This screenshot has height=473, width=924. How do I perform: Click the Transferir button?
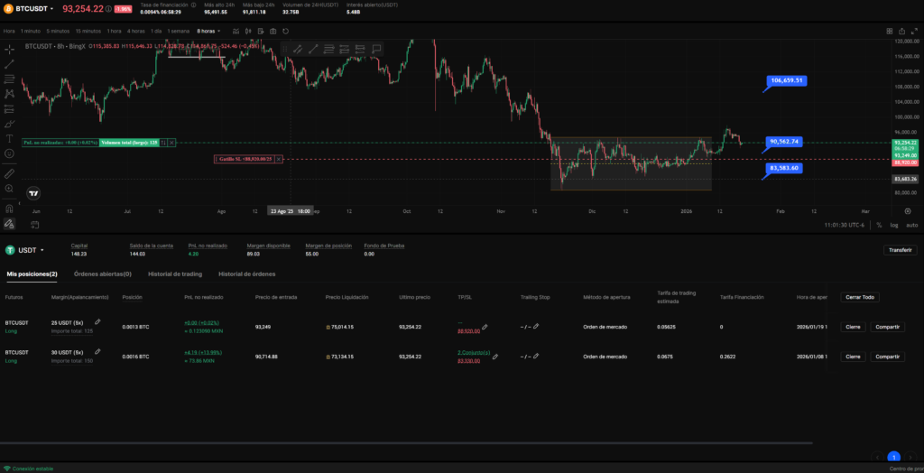click(900, 250)
